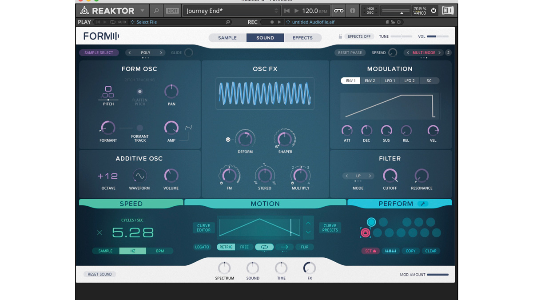533x300 pixels.
Task: Open CURVE PRESETS in the Motion section
Action: click(330, 228)
